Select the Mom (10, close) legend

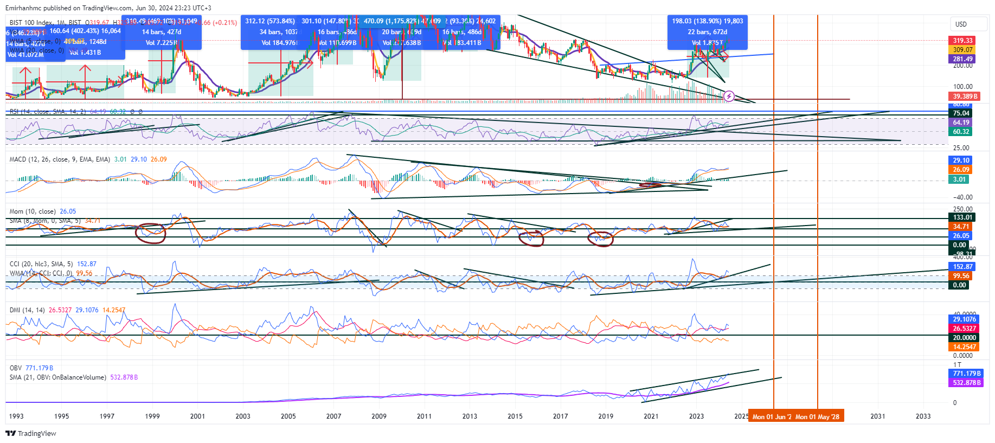[33, 211]
